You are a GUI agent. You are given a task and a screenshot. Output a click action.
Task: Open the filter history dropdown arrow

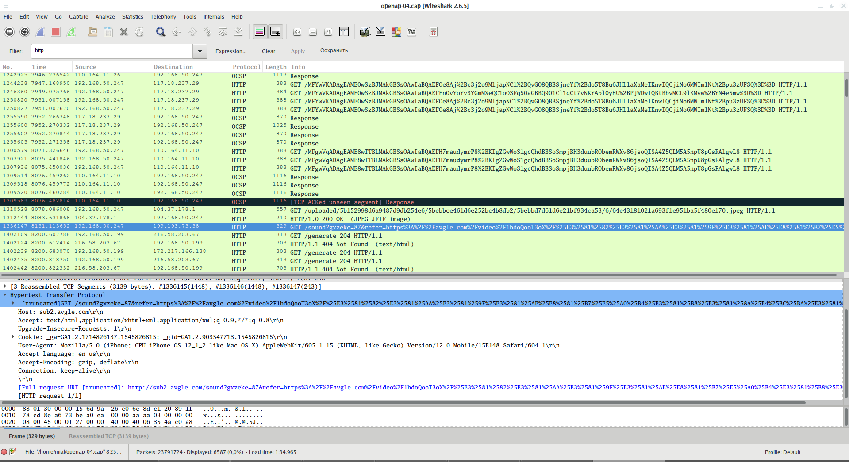(200, 51)
